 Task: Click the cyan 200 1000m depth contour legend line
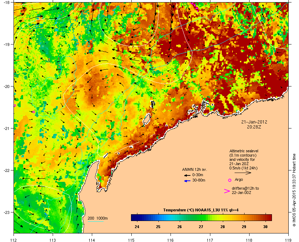tap(96, 222)
